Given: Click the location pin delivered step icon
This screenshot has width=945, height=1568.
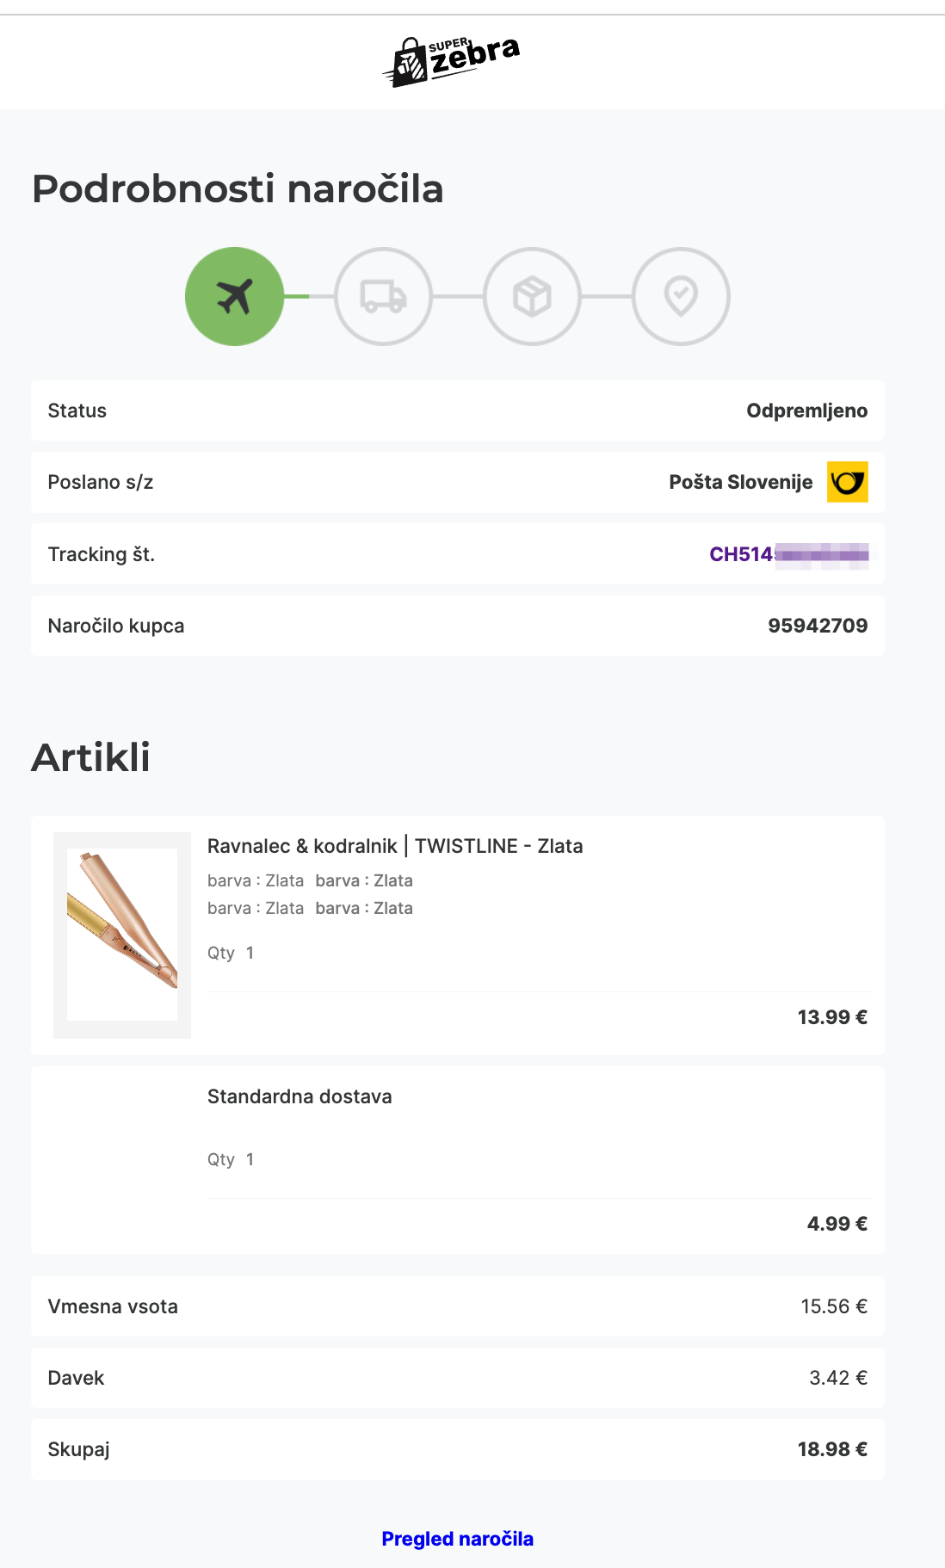Looking at the screenshot, I should pos(681,297).
